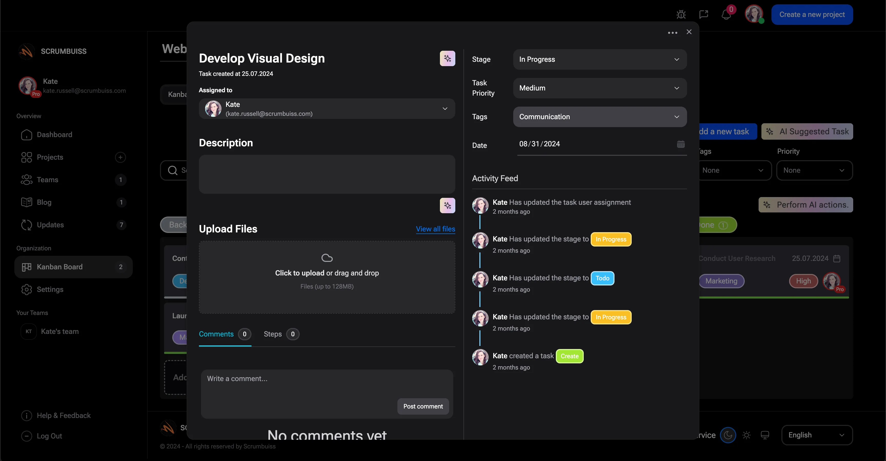This screenshot has height=461, width=886.
Task: Open the three-dots task options menu
Action: (x=672, y=33)
